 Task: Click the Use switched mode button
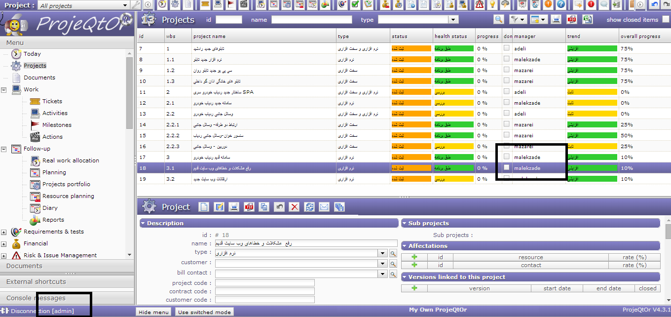coord(204,312)
